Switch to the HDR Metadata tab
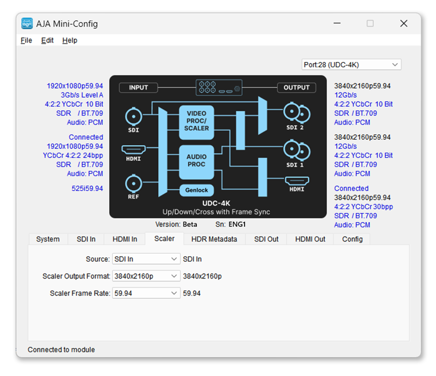Viewport: 436px width, 376px height. (x=214, y=239)
